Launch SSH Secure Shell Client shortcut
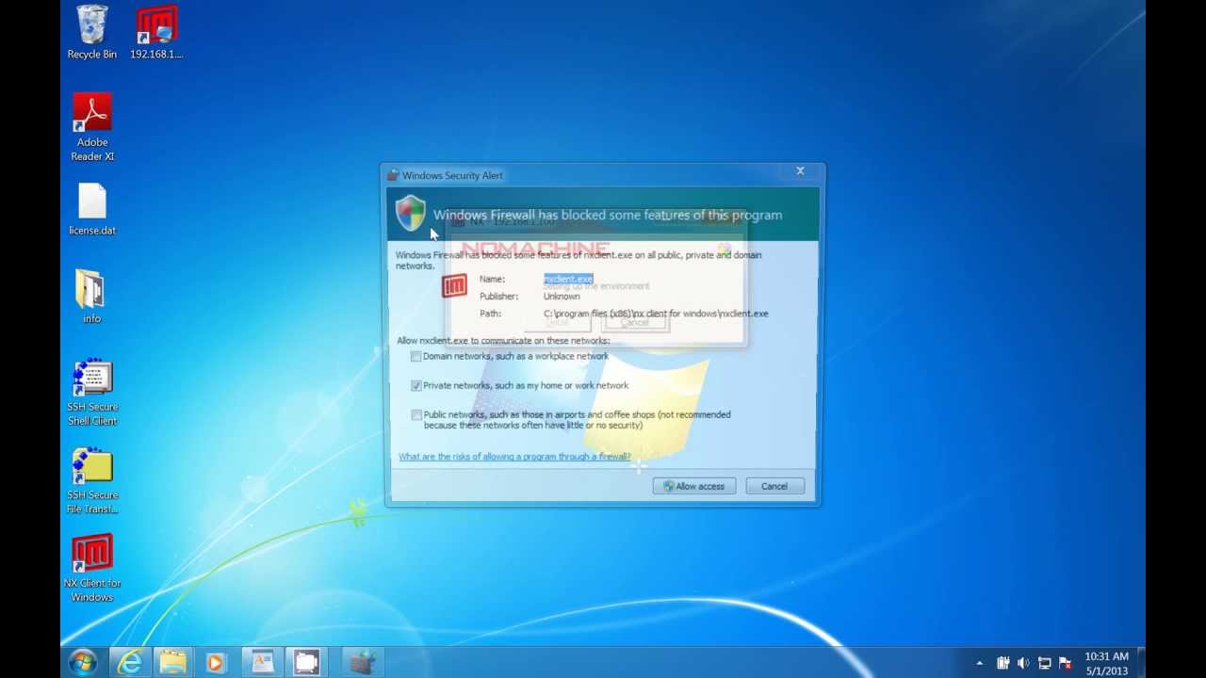The width and height of the screenshot is (1206, 678). click(x=92, y=393)
